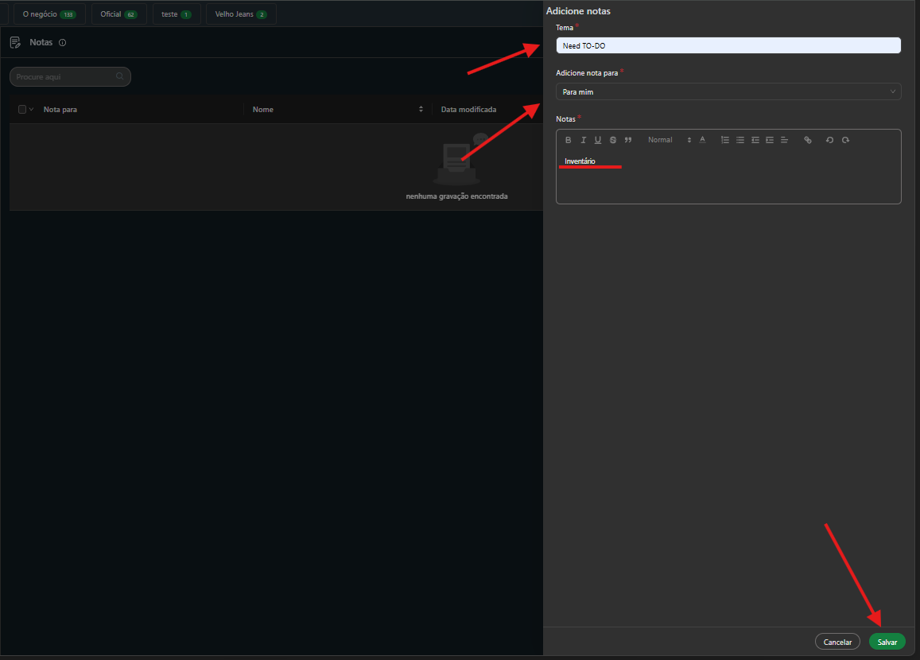This screenshot has height=660, width=920.
Task: Toggle bold formatting in notes editor
Action: (x=569, y=140)
